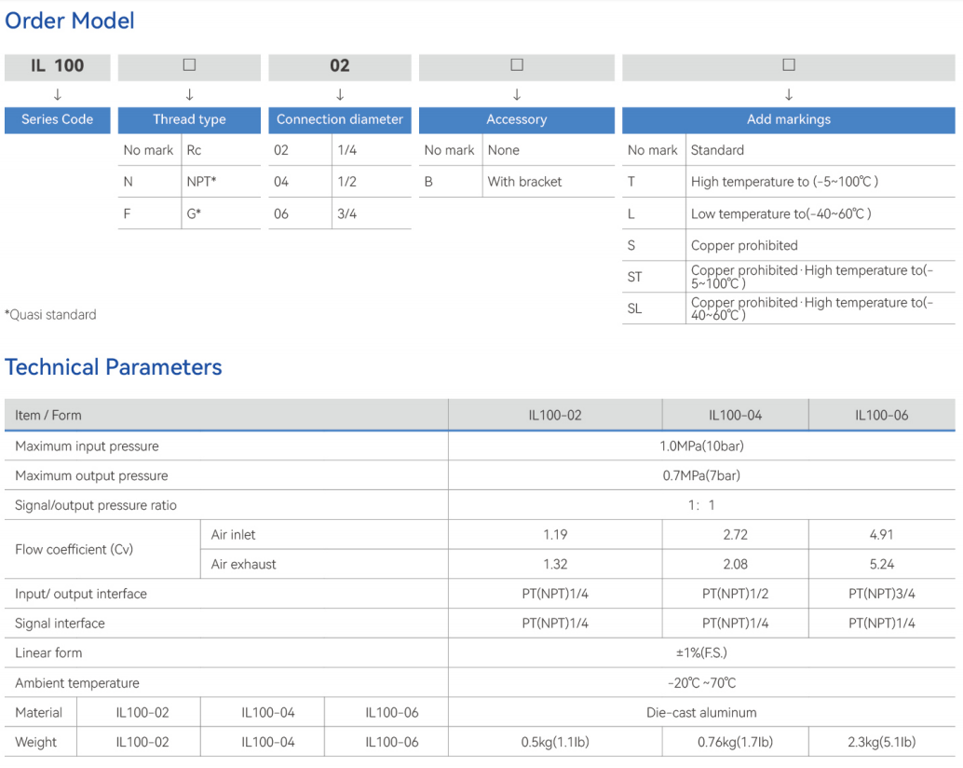Click the 'Standard' marking description
Viewport: 963px width, 768px height.
pyautogui.click(x=717, y=151)
